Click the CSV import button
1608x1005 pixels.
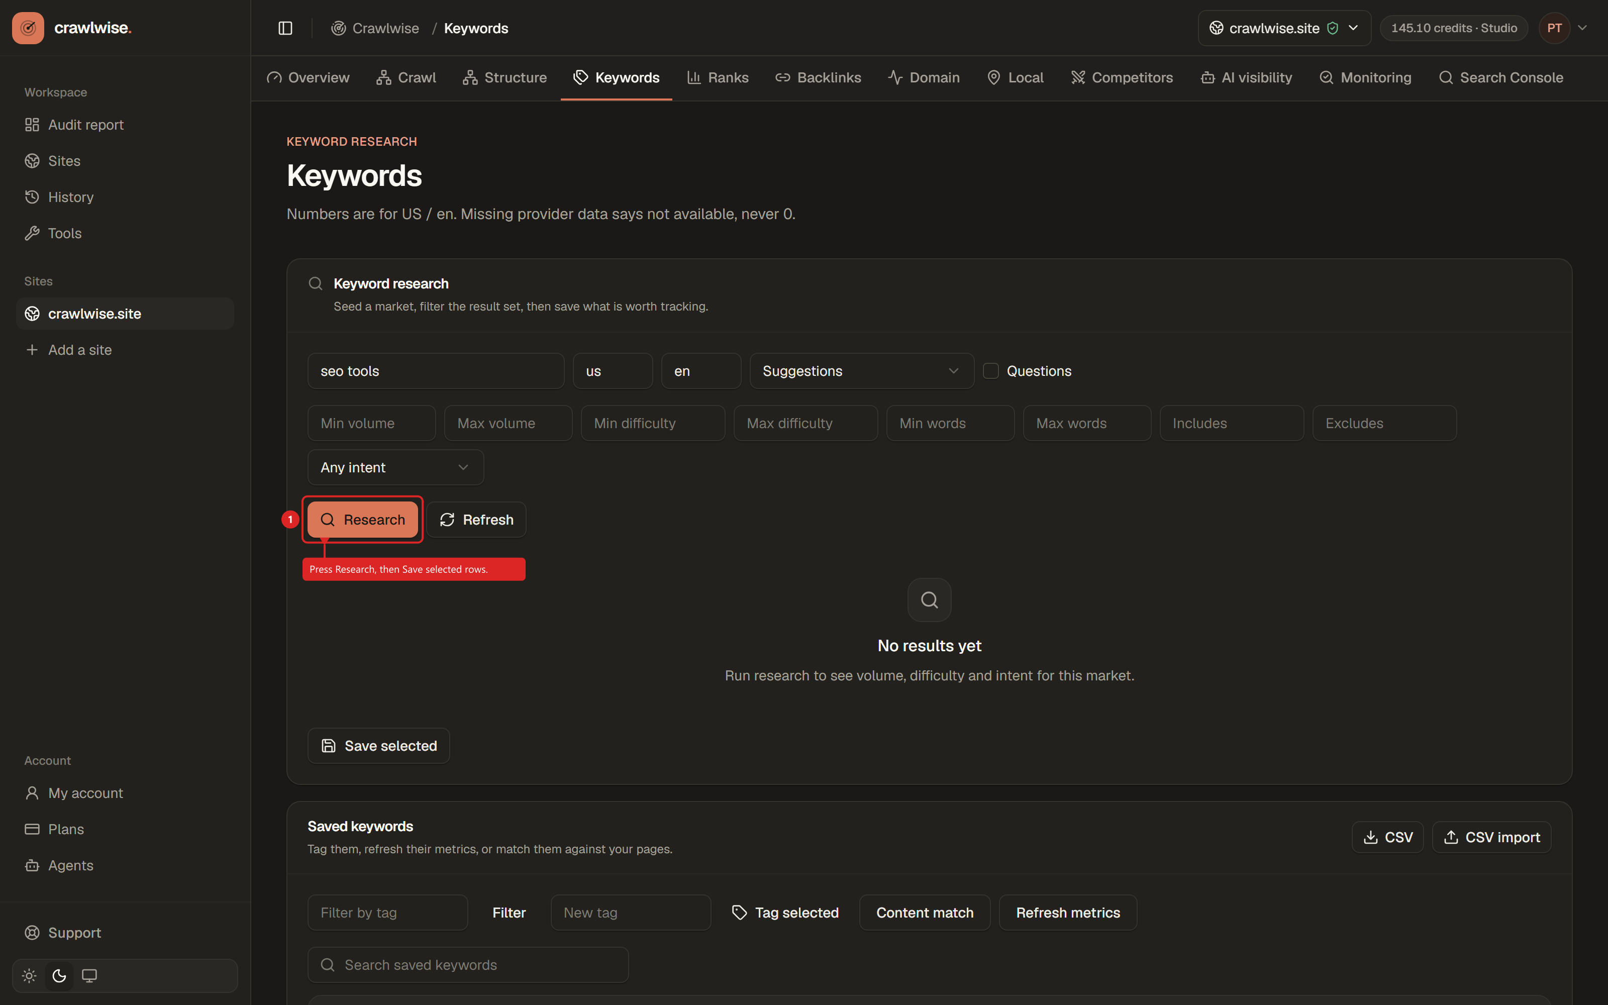[1492, 838]
